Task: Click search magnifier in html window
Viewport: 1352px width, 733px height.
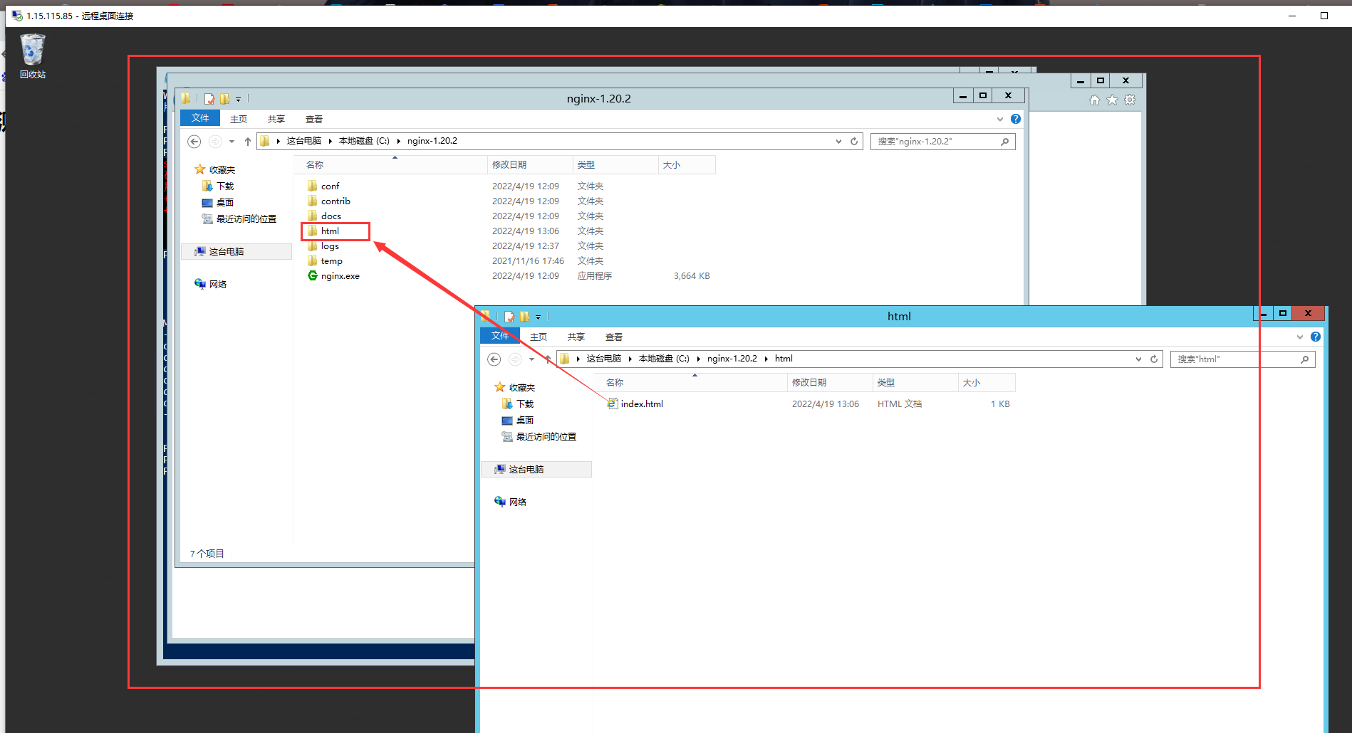Action: (1304, 359)
